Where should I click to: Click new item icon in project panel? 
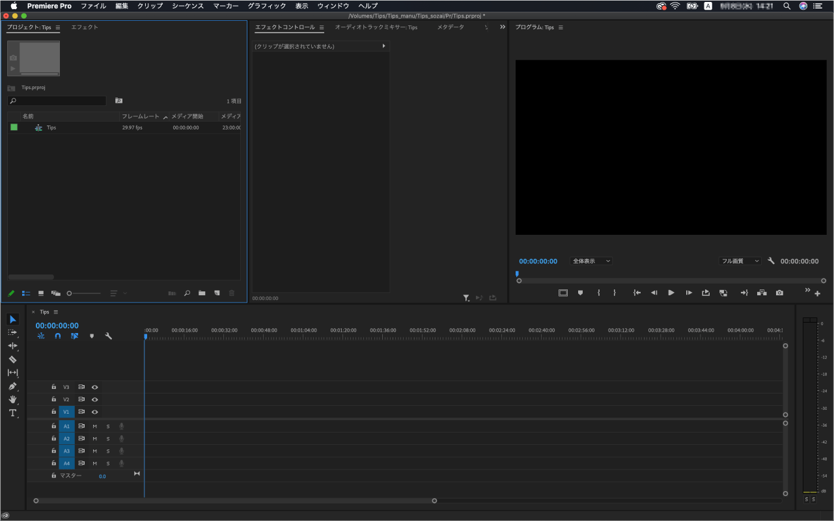click(217, 293)
